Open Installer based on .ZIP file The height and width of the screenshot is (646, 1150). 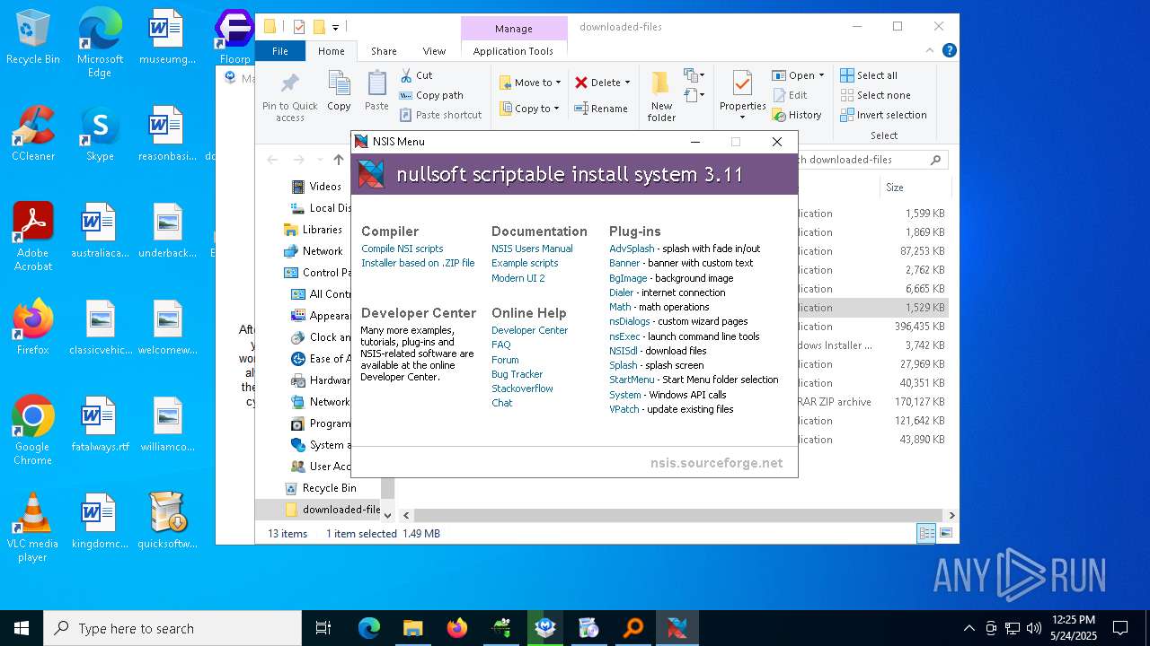click(x=418, y=263)
